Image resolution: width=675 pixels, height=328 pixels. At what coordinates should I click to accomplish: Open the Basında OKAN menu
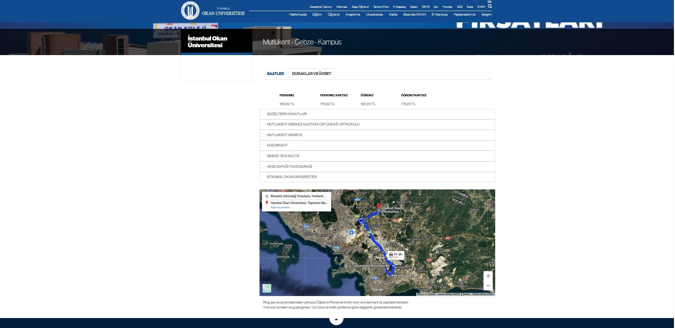pyautogui.click(x=414, y=15)
